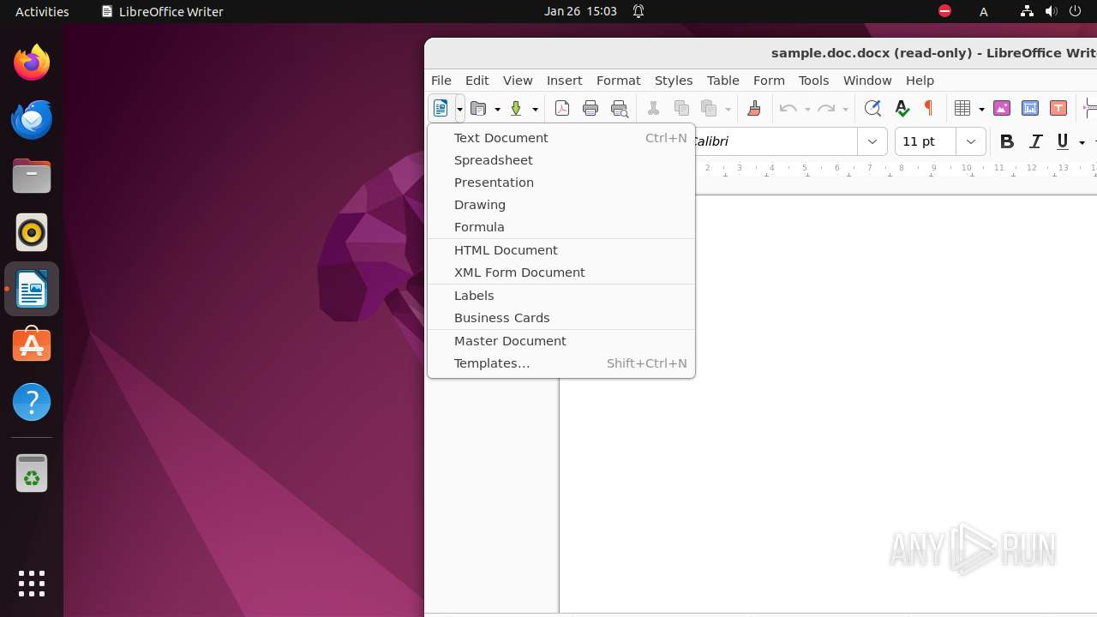Screen dimensions: 1097x617
Task: Choose Labels from the New menu
Action: point(560,295)
